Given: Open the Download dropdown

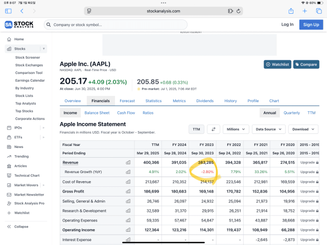Looking at the screenshot, I should pos(303,129).
